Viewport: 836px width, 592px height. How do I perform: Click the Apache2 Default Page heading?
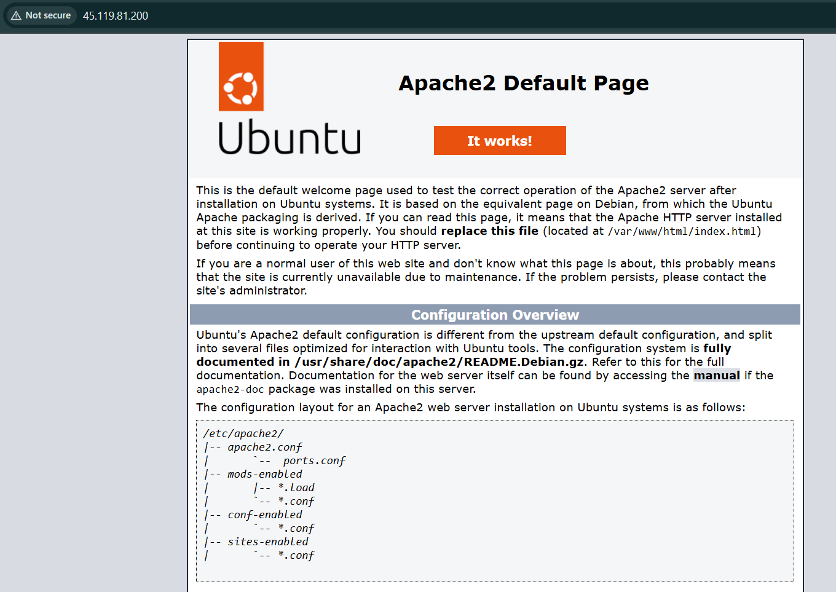[x=523, y=83]
